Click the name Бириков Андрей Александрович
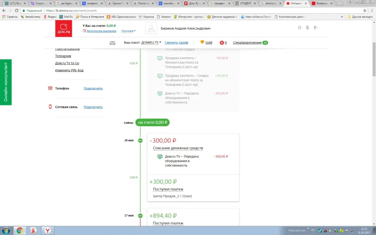Screen dimensions: 376x235 coord(185,28)
